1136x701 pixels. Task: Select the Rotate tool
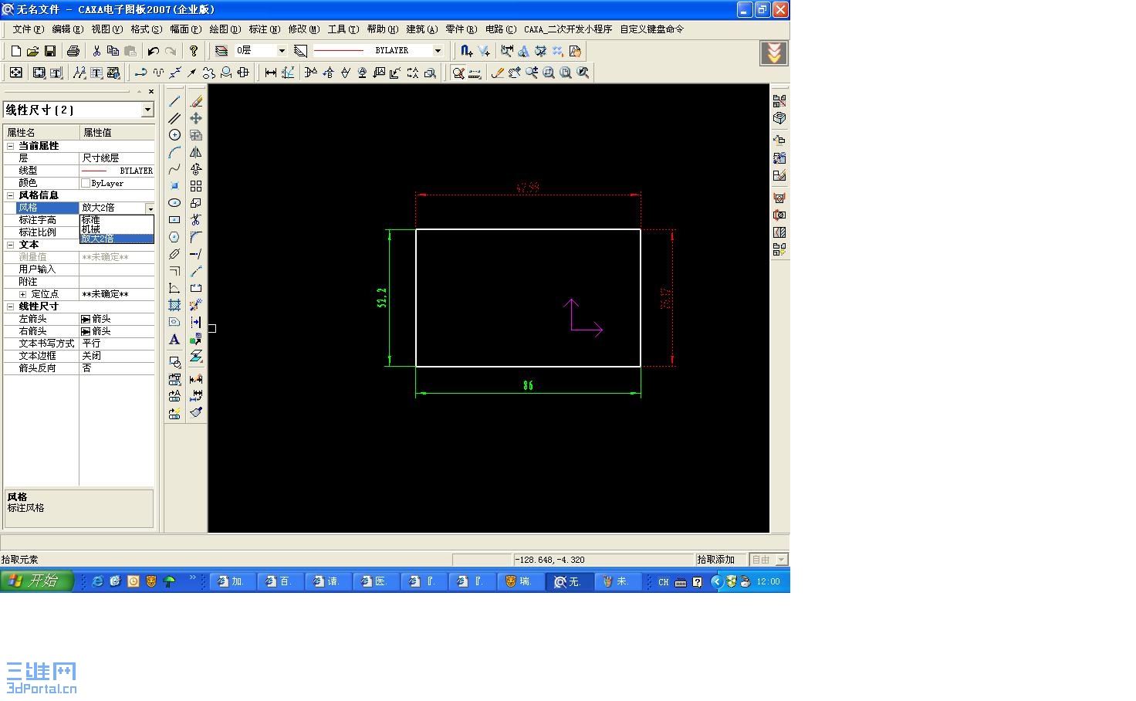pyautogui.click(x=196, y=169)
